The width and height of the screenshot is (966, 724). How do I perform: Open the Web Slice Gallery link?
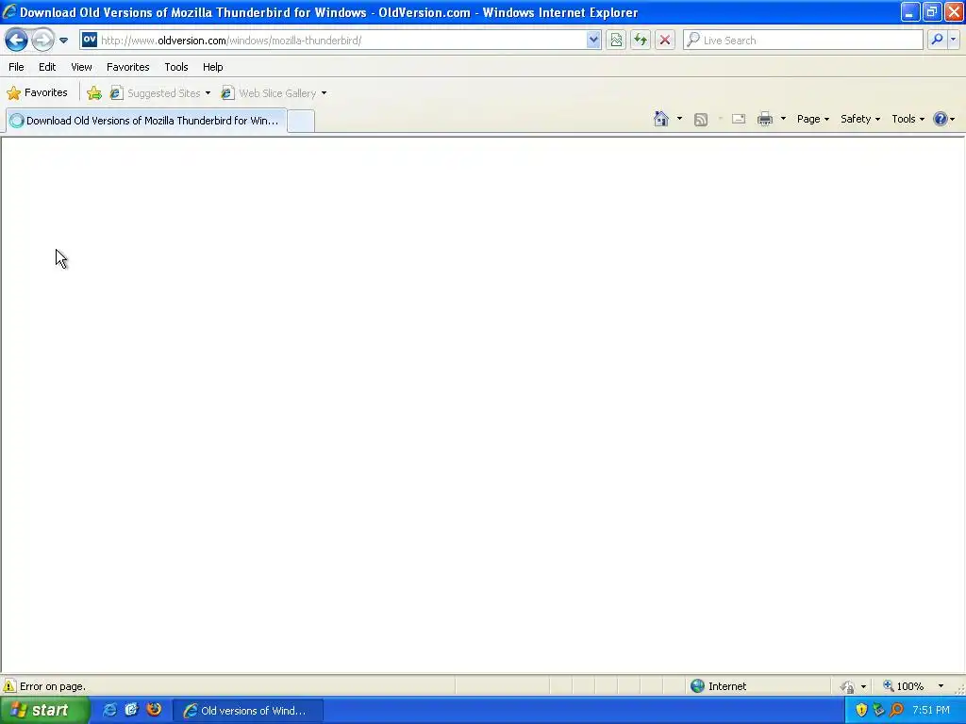[269, 93]
